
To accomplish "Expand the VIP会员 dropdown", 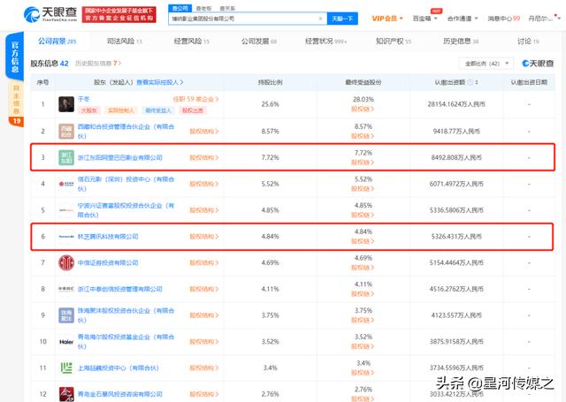I will tap(387, 19).
